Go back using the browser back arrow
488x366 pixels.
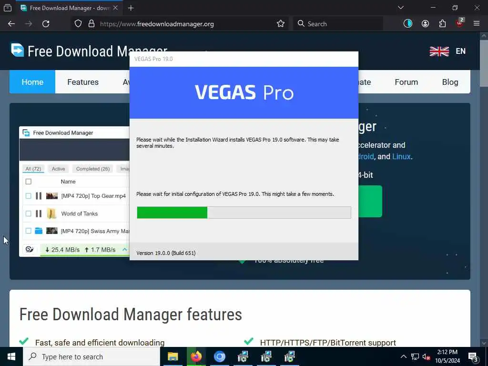click(11, 24)
